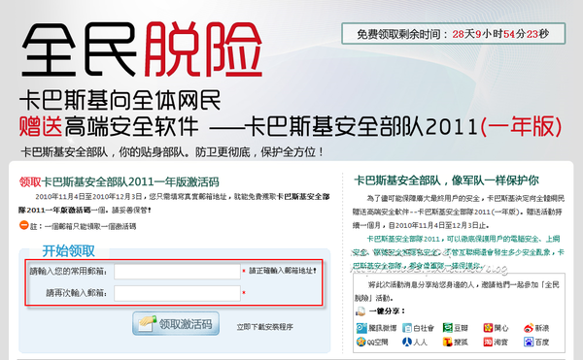Click the 免费领取剩余时间 countdown timer

pyautogui.click(x=453, y=34)
